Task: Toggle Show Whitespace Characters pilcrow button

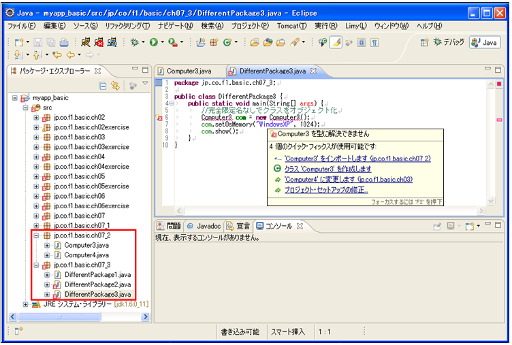Action: point(374,42)
